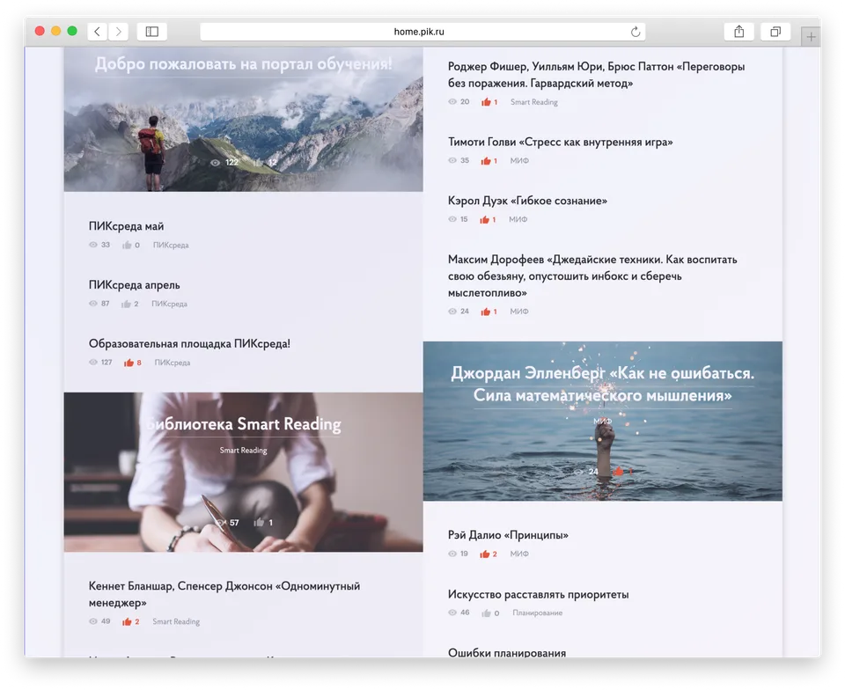Open the 'Библиотека Smart Reading' banner

(243, 472)
